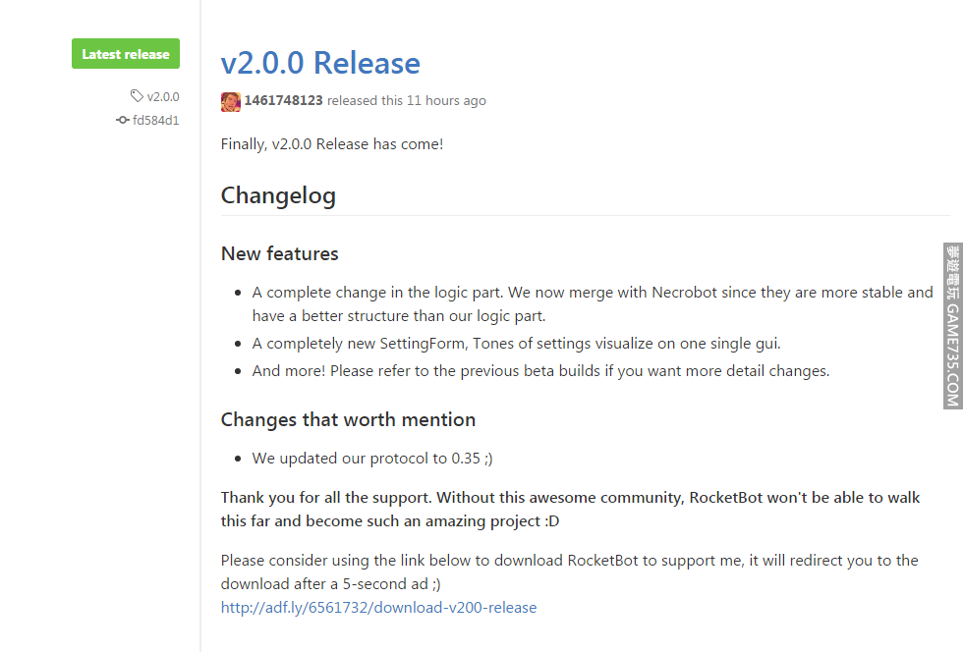This screenshot has width=963, height=652.
Task: Open the avatar of user 1461748123
Action: 231,101
